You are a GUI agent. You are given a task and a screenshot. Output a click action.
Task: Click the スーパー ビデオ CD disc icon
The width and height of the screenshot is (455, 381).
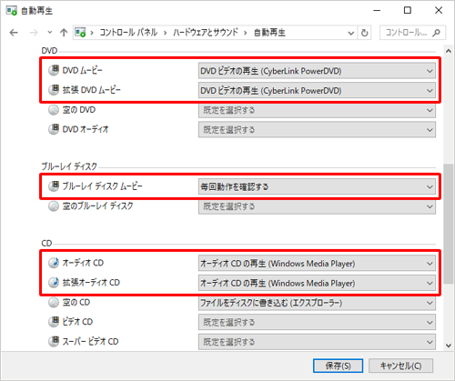click(x=54, y=341)
